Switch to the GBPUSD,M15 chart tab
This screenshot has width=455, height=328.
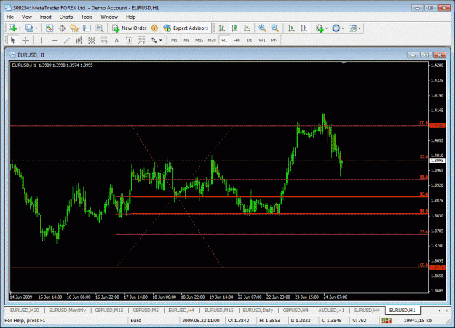pyautogui.click(x=109, y=311)
